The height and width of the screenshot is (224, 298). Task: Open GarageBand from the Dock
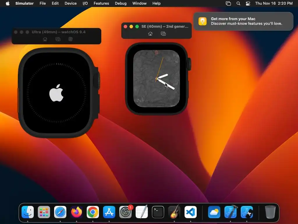tap(174, 212)
